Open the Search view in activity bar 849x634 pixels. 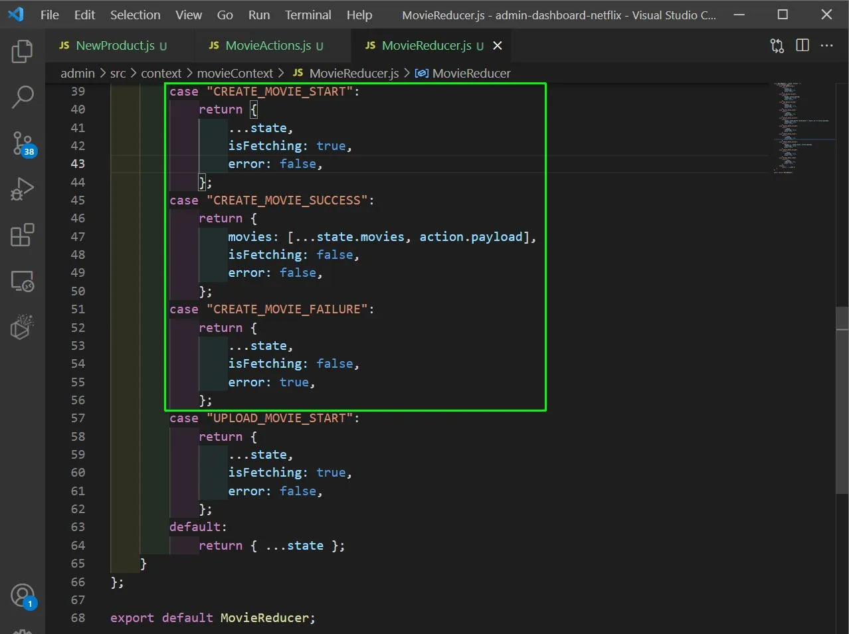[23, 97]
